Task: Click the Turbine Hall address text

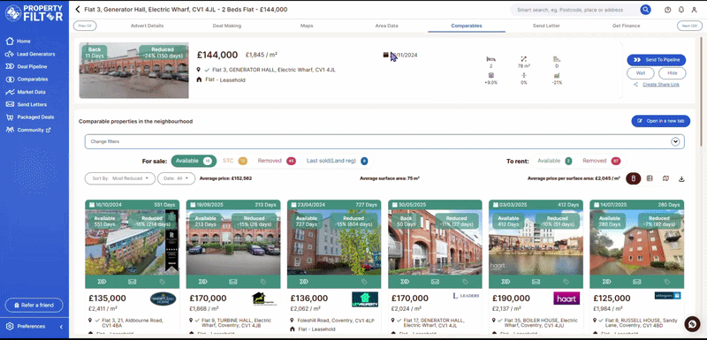Action: (236, 322)
